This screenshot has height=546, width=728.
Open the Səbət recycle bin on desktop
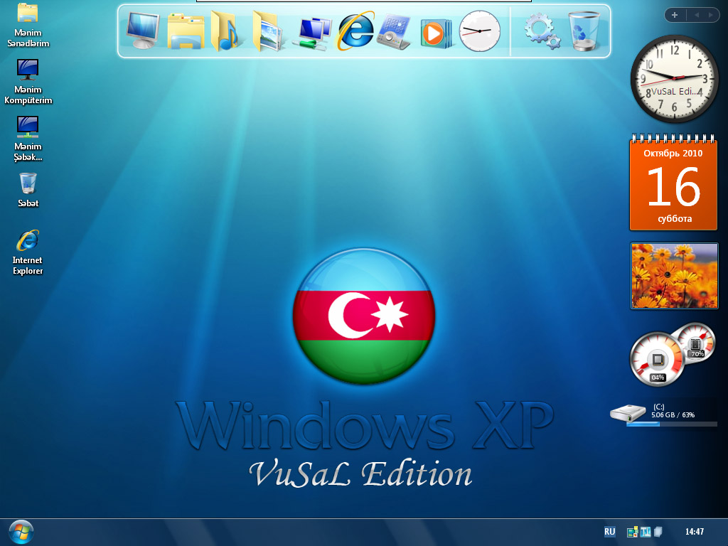coord(28,189)
